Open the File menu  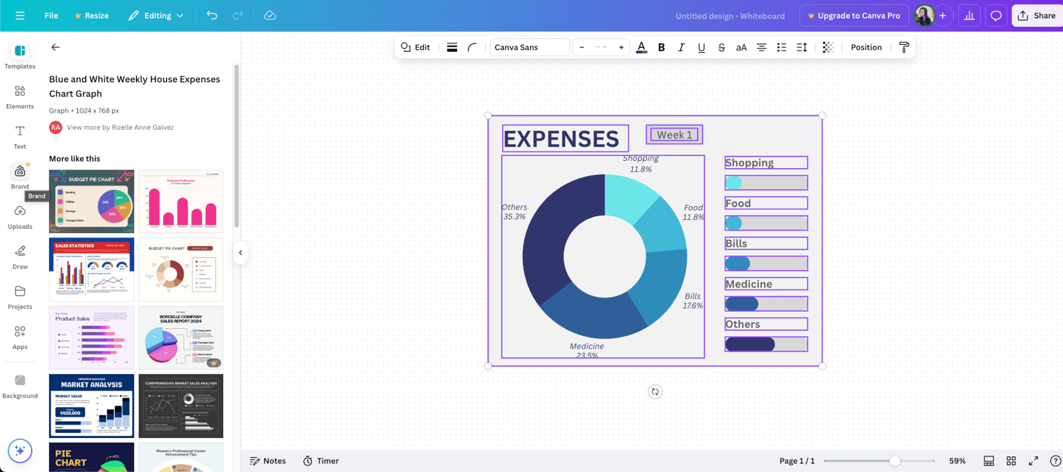(x=51, y=16)
